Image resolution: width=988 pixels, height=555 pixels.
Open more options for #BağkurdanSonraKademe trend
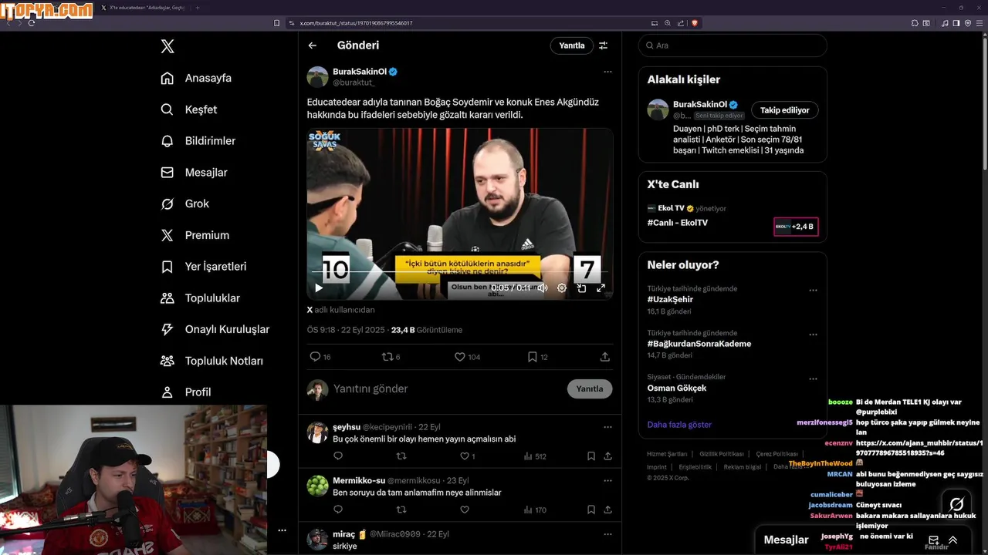point(813,335)
